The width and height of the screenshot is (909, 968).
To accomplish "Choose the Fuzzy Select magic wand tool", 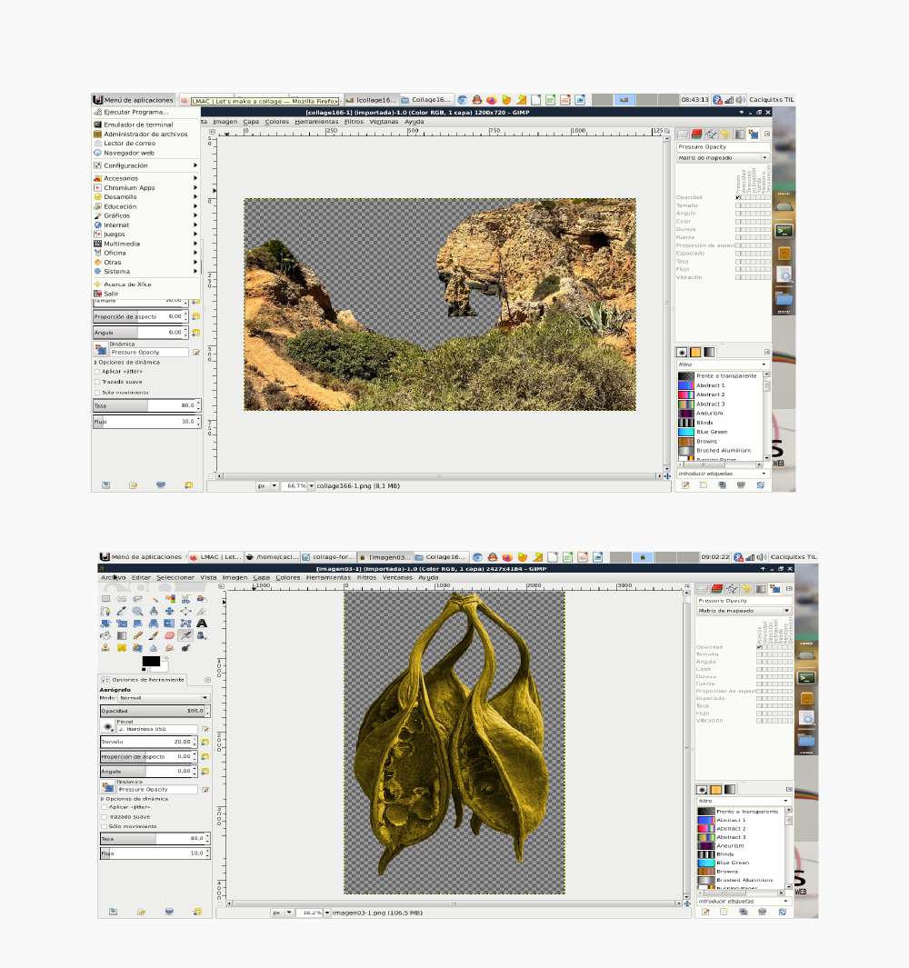I will [x=154, y=598].
